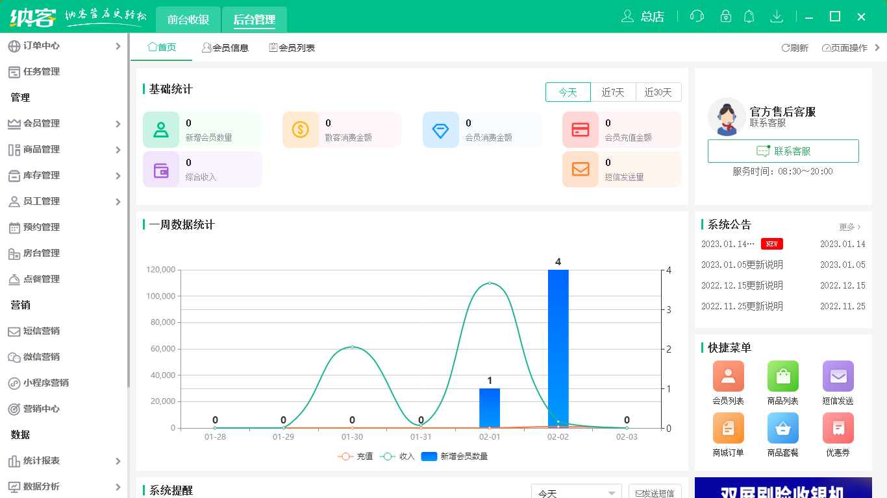Open 商品列表 quick menu icon
The width and height of the screenshot is (887, 498).
783,376
